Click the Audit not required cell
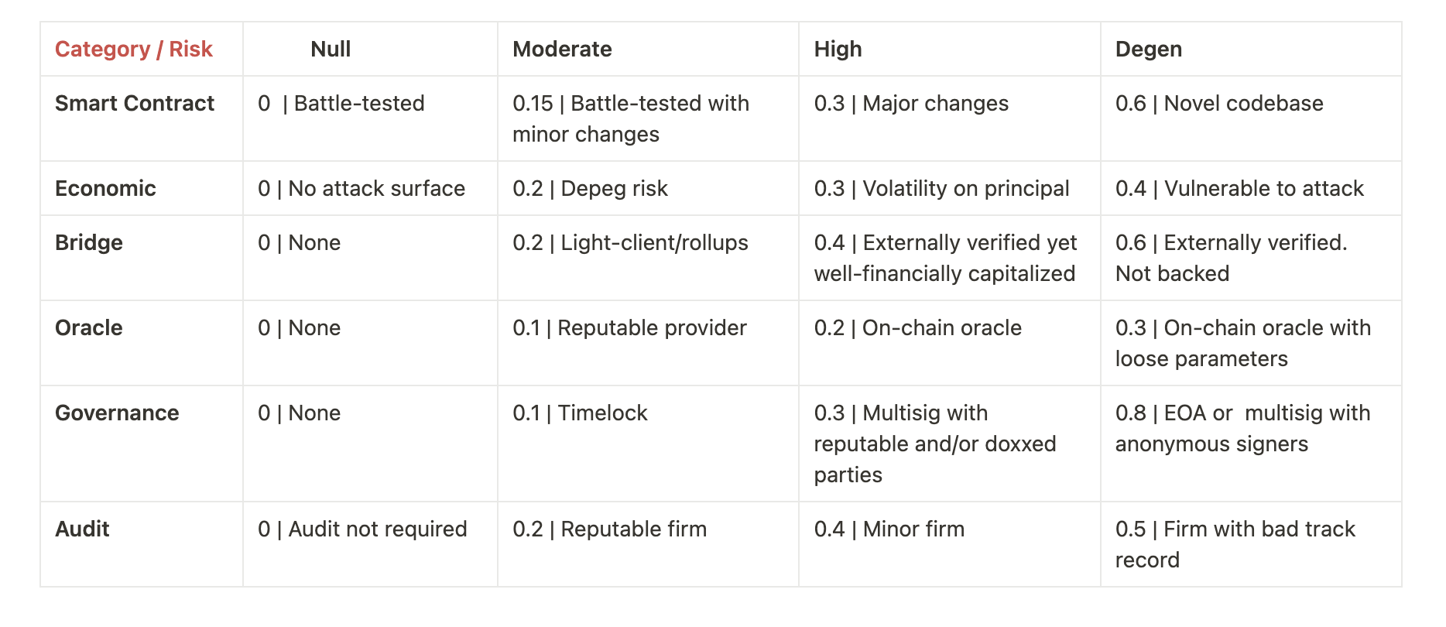 [362, 529]
